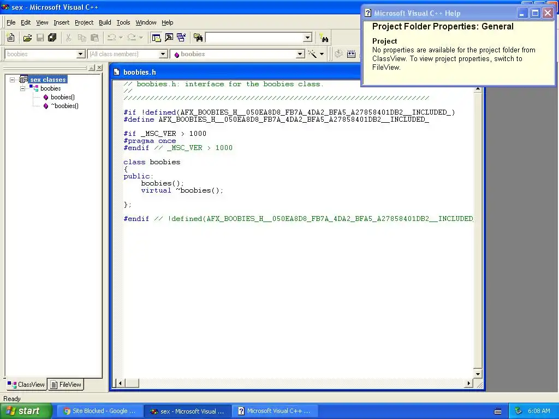Open a file with folder icon

click(x=27, y=38)
